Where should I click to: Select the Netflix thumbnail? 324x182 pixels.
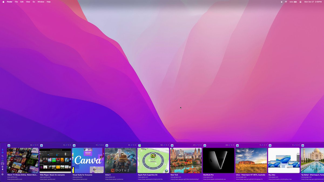tap(23, 160)
